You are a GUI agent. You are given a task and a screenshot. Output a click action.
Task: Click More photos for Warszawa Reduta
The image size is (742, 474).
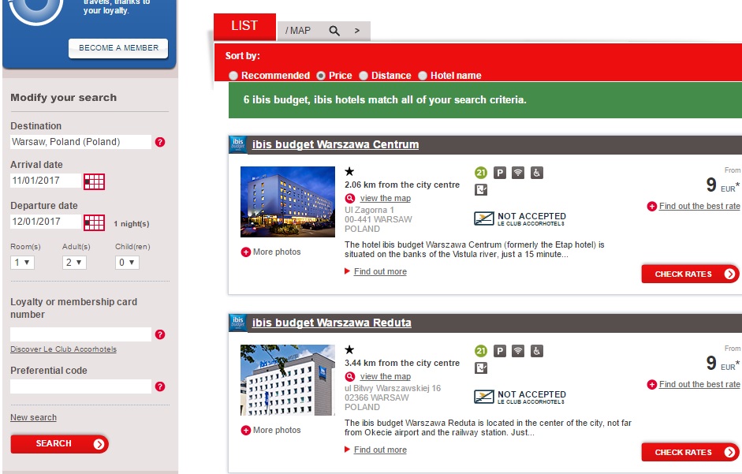[x=277, y=430]
